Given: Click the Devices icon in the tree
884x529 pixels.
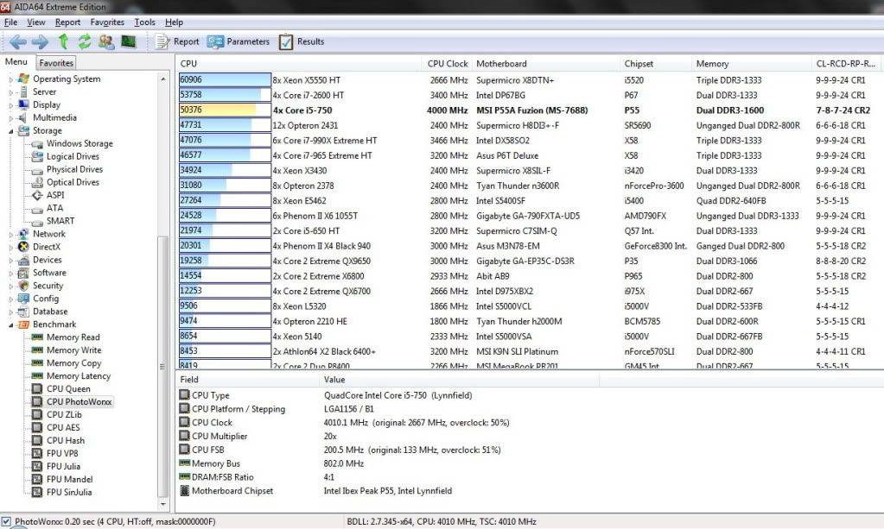Looking at the screenshot, I should pos(23,260).
